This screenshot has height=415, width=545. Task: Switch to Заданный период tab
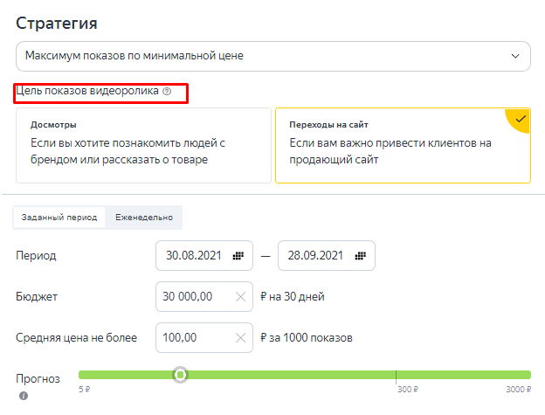point(61,218)
